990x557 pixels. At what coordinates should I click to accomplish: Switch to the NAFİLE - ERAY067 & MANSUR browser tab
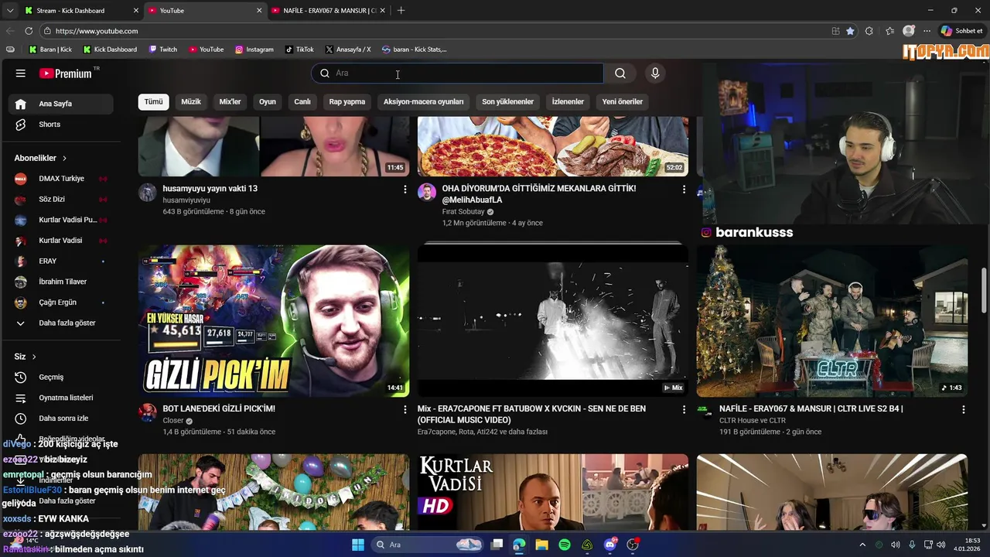(329, 11)
